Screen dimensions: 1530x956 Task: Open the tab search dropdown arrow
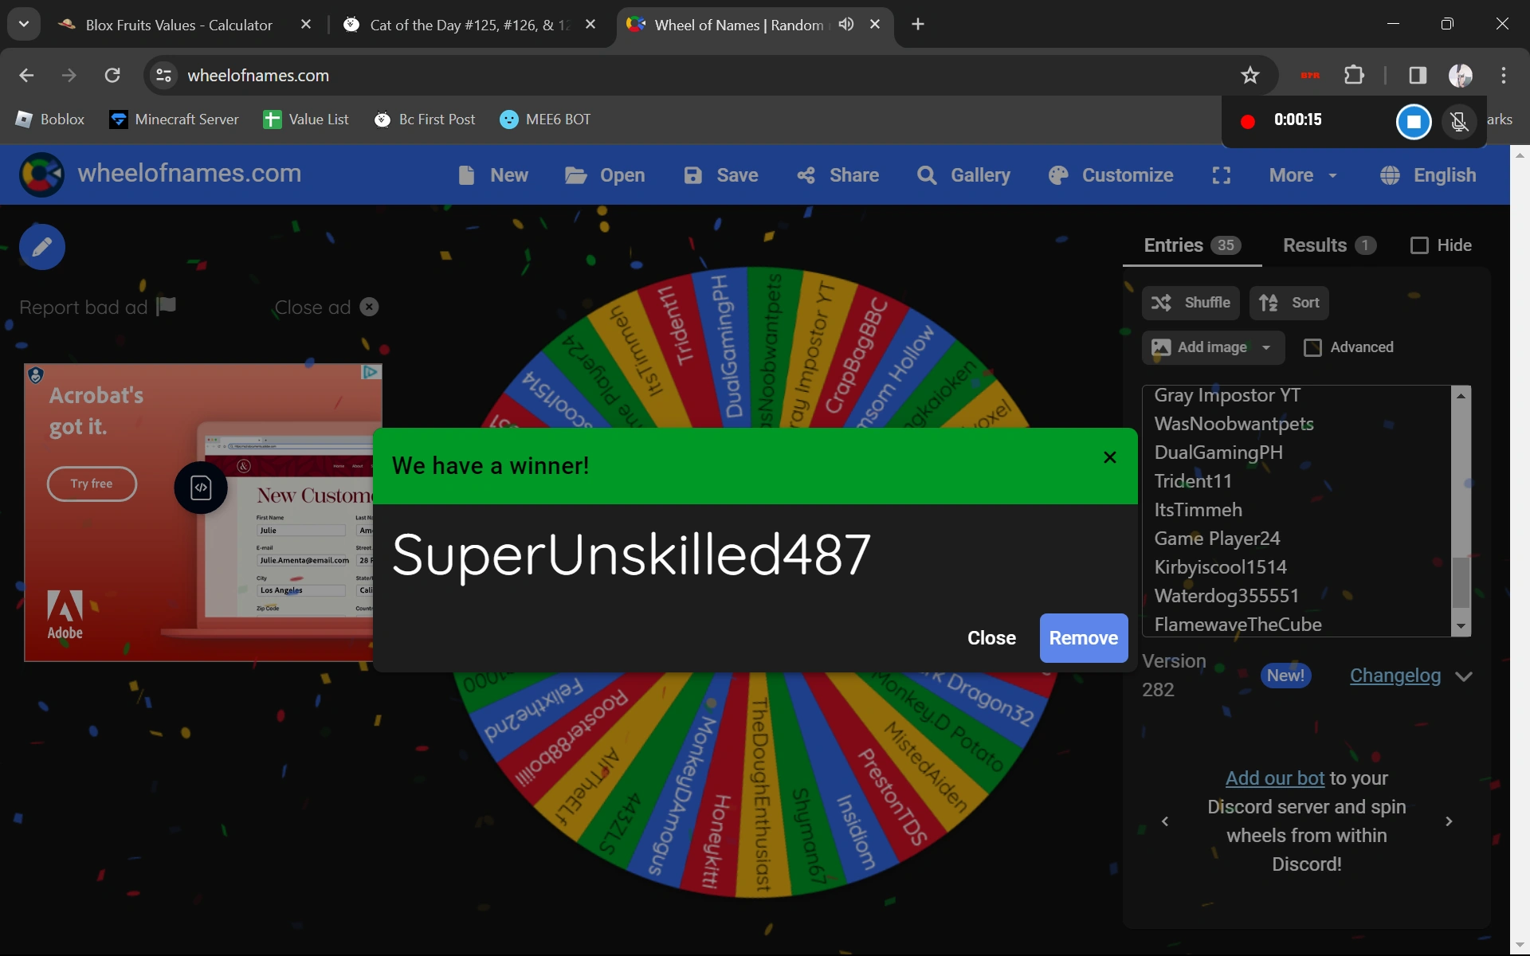pos(24,24)
